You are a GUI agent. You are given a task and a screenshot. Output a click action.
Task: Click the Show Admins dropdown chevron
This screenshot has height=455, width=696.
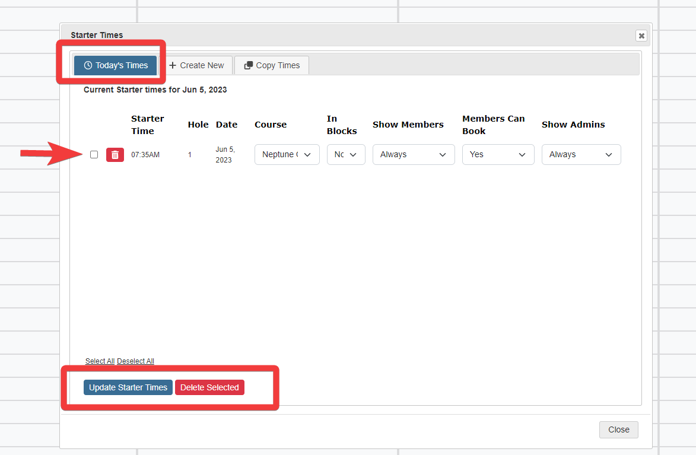click(608, 154)
